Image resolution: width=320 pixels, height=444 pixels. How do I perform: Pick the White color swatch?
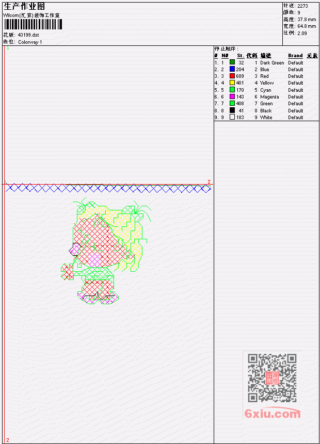point(232,117)
